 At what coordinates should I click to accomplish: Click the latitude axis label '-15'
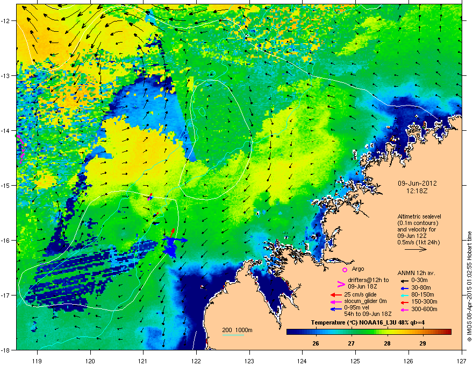tap(6, 185)
